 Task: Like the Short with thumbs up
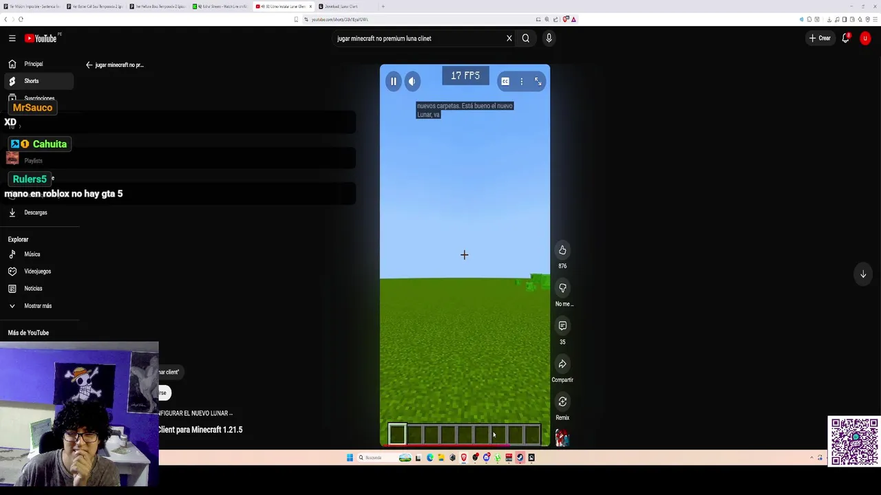562,250
